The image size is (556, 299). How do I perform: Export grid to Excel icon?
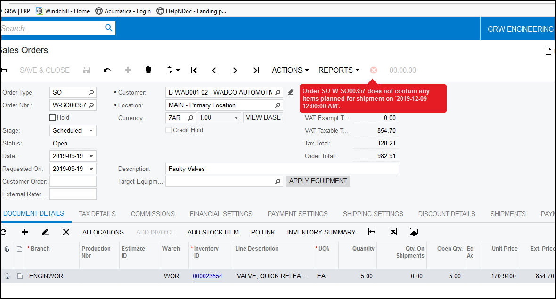click(393, 232)
